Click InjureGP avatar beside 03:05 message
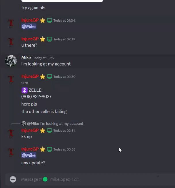This screenshot has height=188, width=175. pyautogui.click(x=11, y=153)
